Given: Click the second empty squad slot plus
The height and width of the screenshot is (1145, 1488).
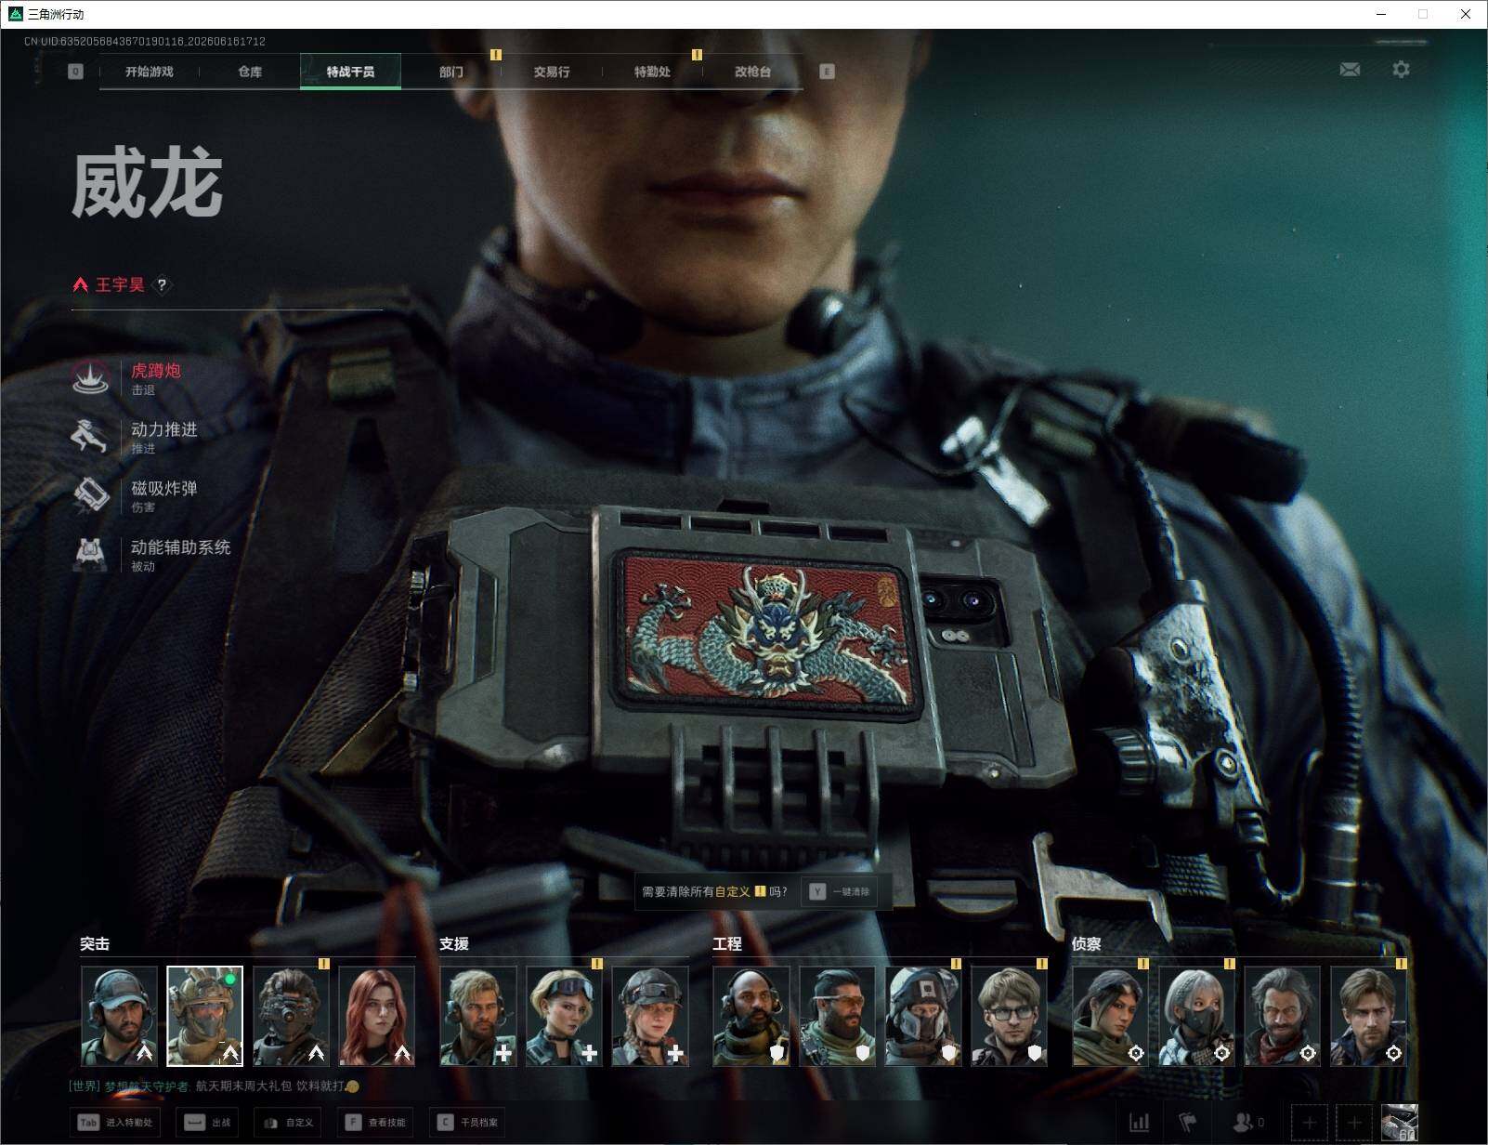Looking at the screenshot, I should 1353,1123.
